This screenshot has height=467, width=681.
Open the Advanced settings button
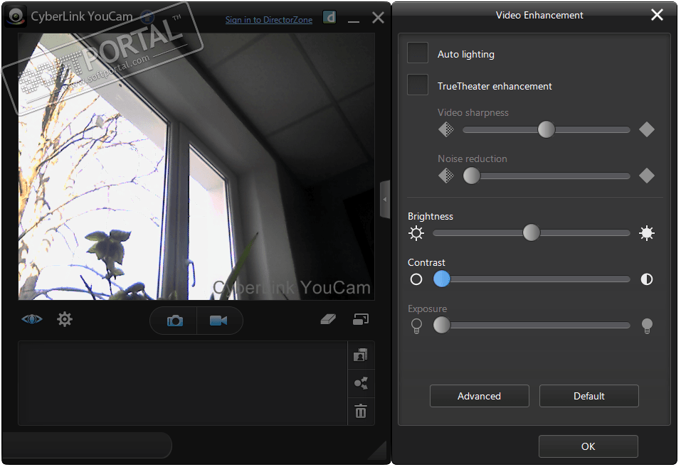coord(480,396)
